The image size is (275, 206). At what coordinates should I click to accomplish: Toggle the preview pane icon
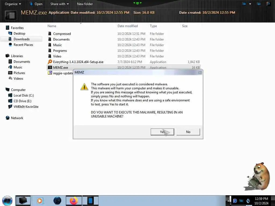tap(259, 4)
